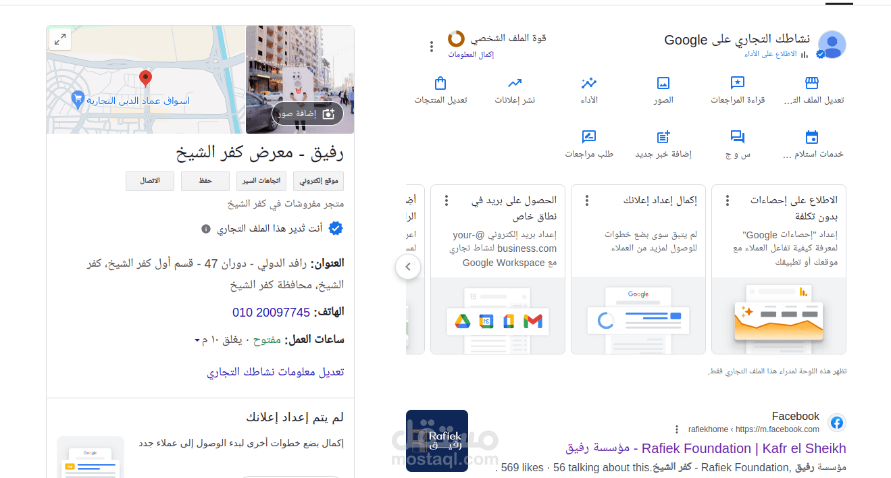Click the لم يتم إعداد إعلانك heading
This screenshot has height=478, width=891.
point(295,416)
